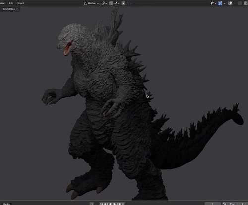Open the Marker menu in timeline
The image size is (248, 205).
6,204
